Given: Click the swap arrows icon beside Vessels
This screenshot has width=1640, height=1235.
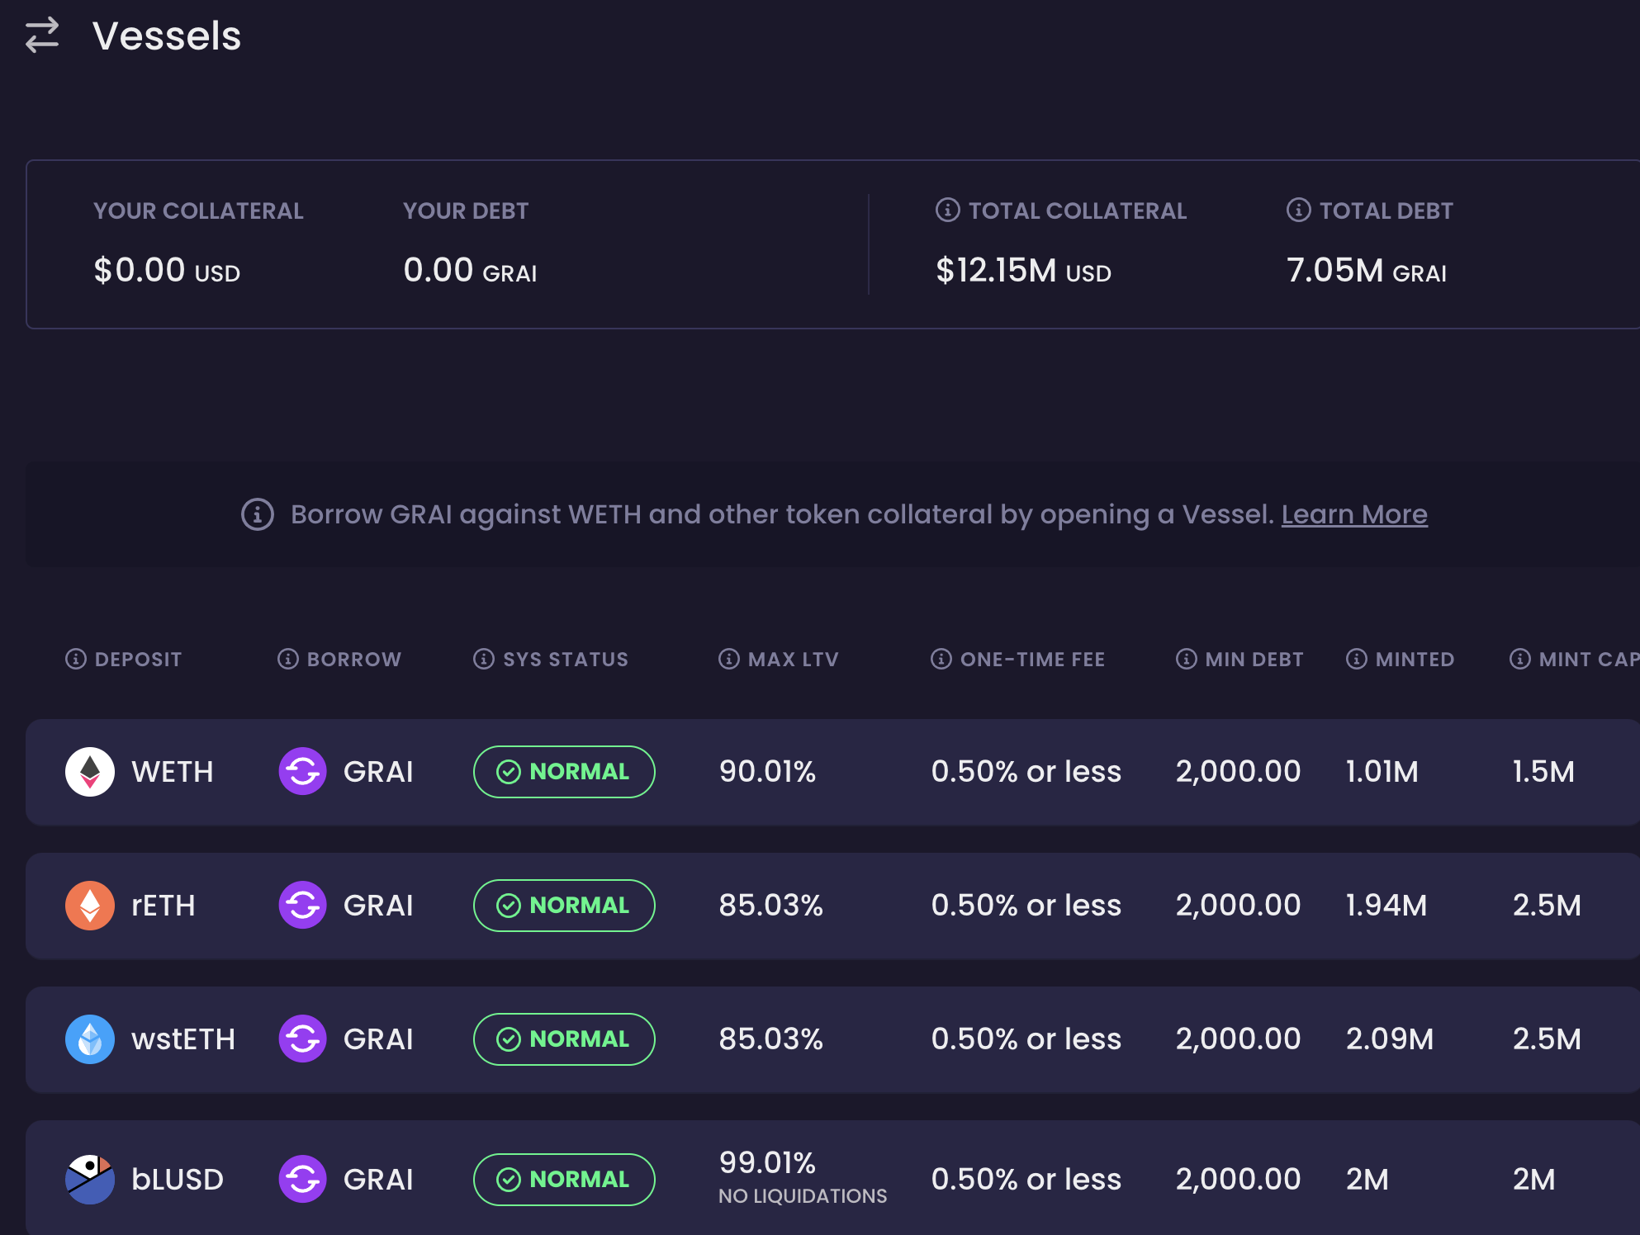Looking at the screenshot, I should click(42, 35).
